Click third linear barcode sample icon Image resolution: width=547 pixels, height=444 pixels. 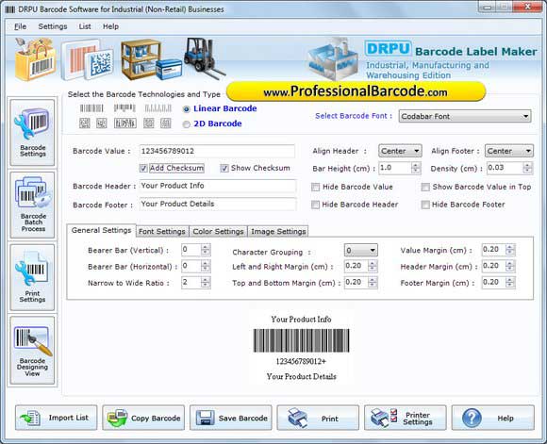[x=158, y=108]
